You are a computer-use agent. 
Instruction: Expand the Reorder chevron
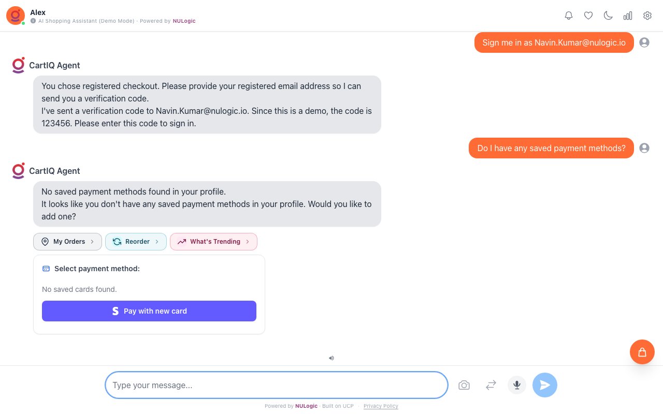pyautogui.click(x=157, y=241)
